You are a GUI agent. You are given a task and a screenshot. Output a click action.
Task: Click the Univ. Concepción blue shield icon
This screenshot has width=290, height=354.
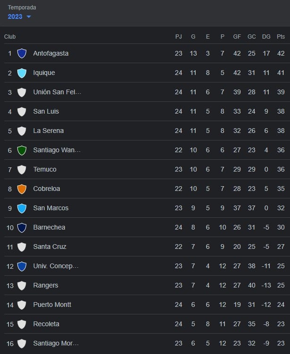[22, 266]
